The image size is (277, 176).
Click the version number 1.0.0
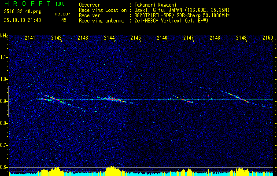pyautogui.click(x=60, y=4)
